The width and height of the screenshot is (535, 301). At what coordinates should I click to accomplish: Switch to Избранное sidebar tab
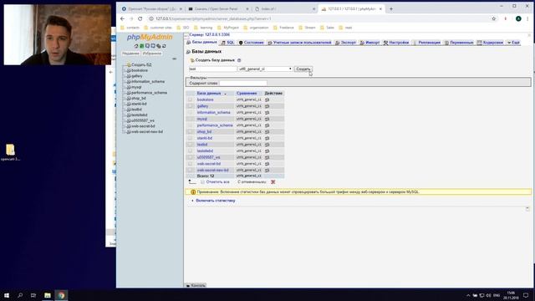click(x=152, y=54)
